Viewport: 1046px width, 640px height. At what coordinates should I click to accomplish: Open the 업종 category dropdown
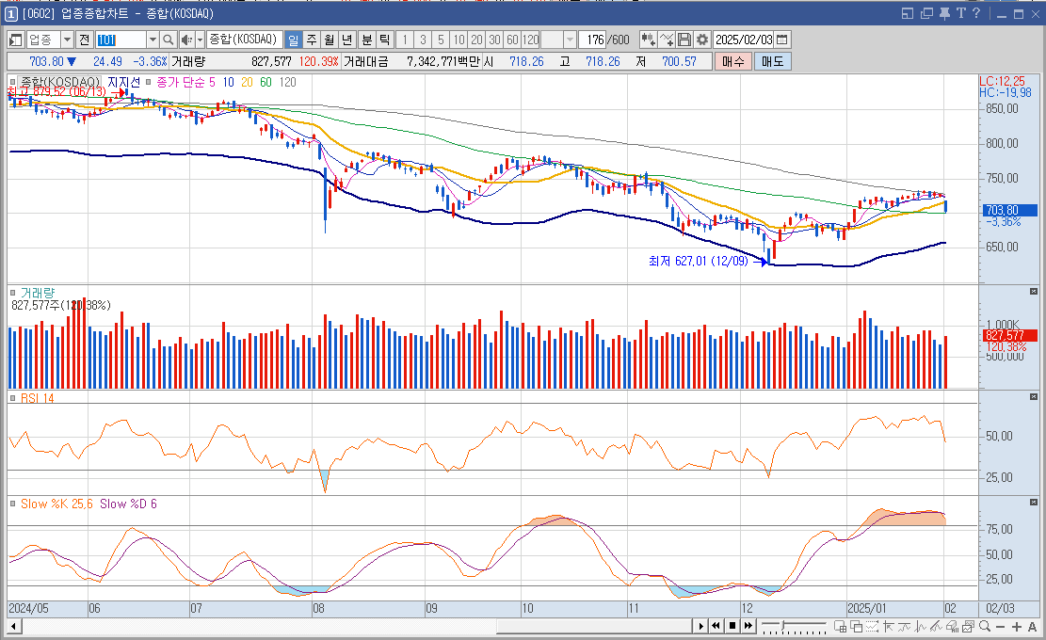[67, 40]
